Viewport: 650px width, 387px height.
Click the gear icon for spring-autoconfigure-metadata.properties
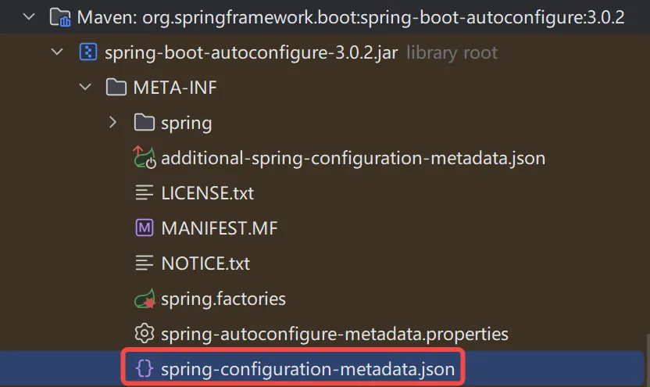(x=145, y=334)
